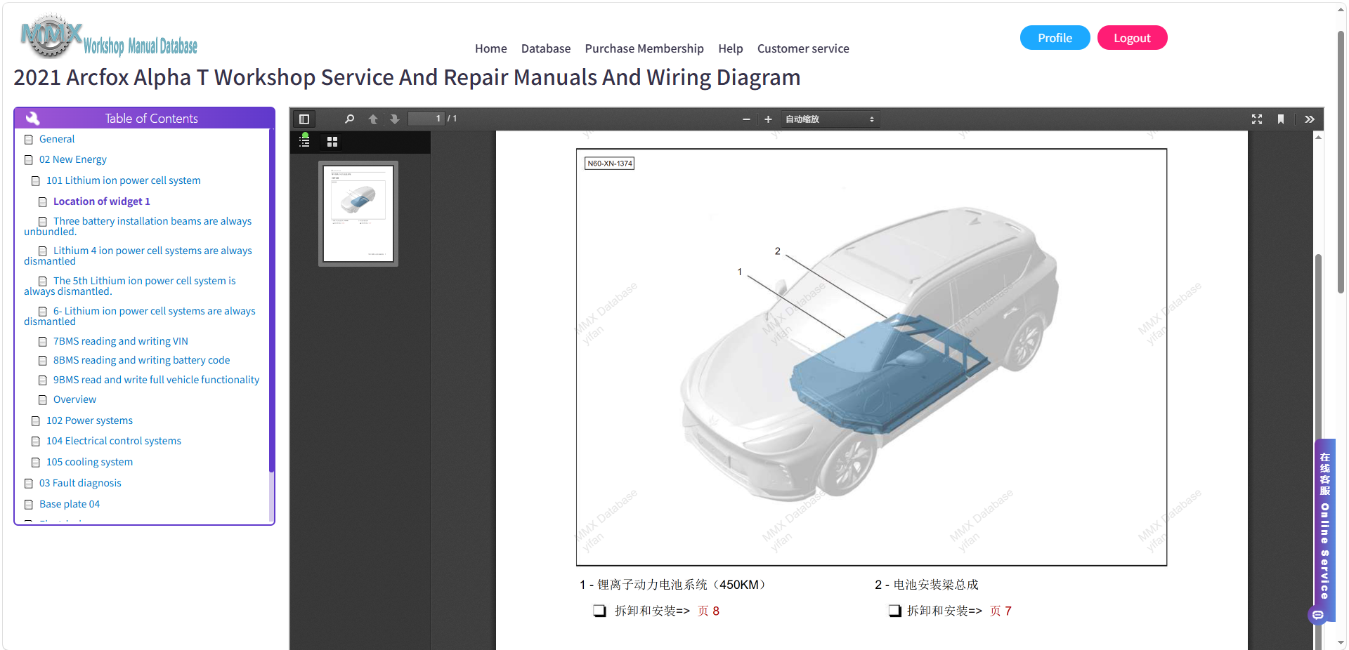This screenshot has width=1349, height=650.
Task: Open The 5th Lithium ion power cell entry
Action: [x=130, y=286]
